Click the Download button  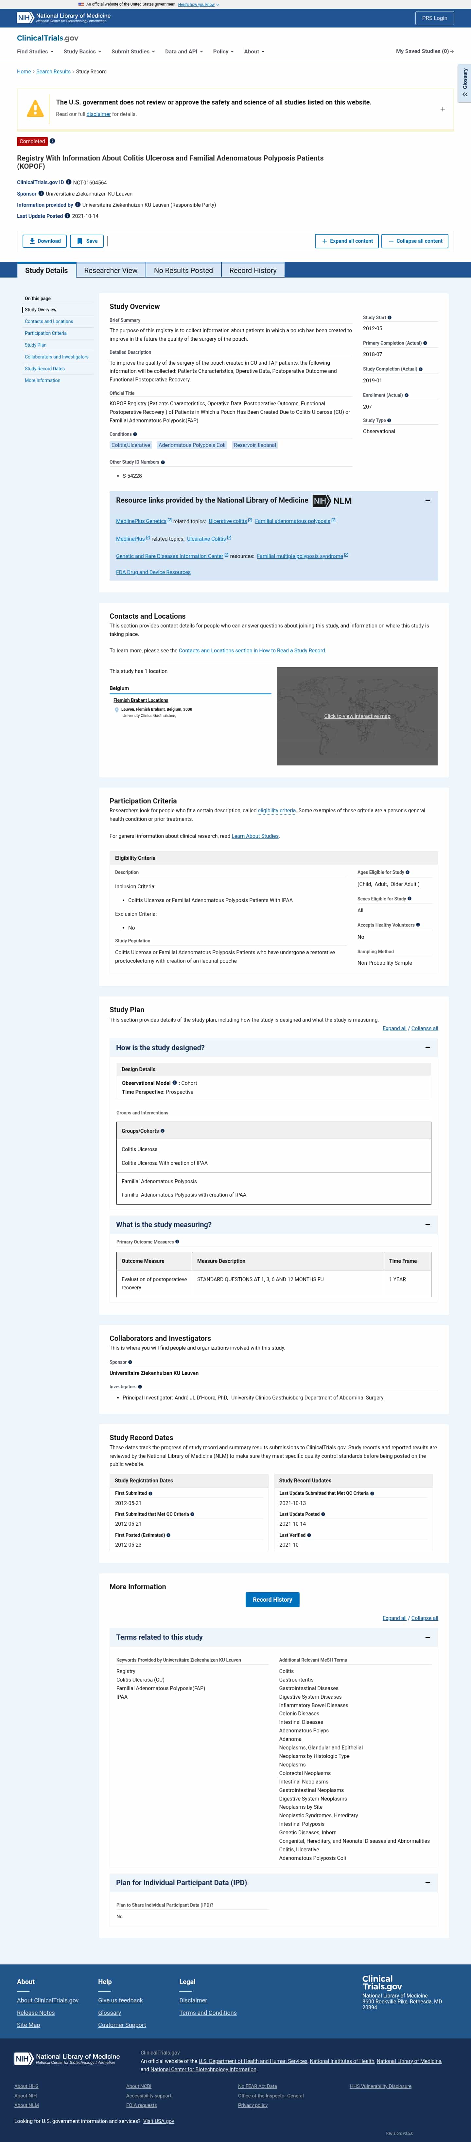pos(45,241)
